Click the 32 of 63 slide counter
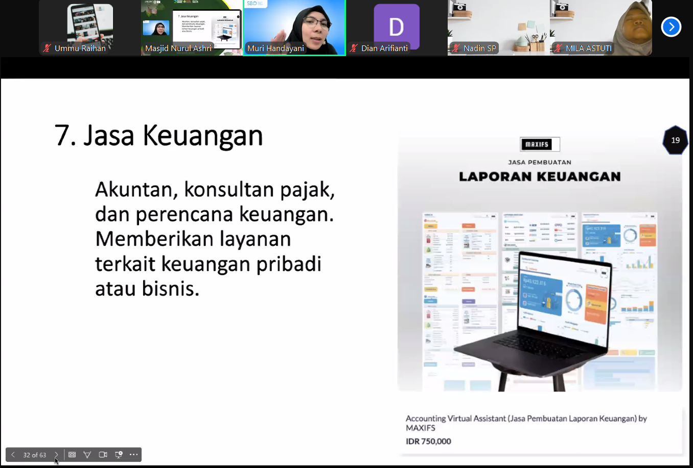The width and height of the screenshot is (693, 468). pyautogui.click(x=35, y=455)
